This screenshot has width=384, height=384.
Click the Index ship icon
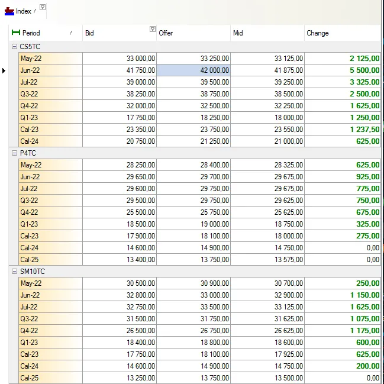pyautogui.click(x=9, y=11)
